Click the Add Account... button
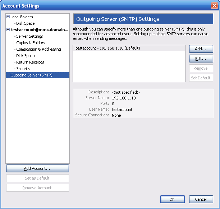The width and height of the screenshot is (220, 209). tap(37, 168)
